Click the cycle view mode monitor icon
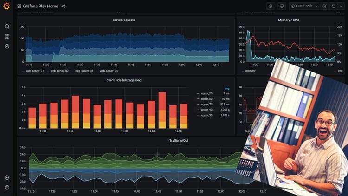 (281, 7)
